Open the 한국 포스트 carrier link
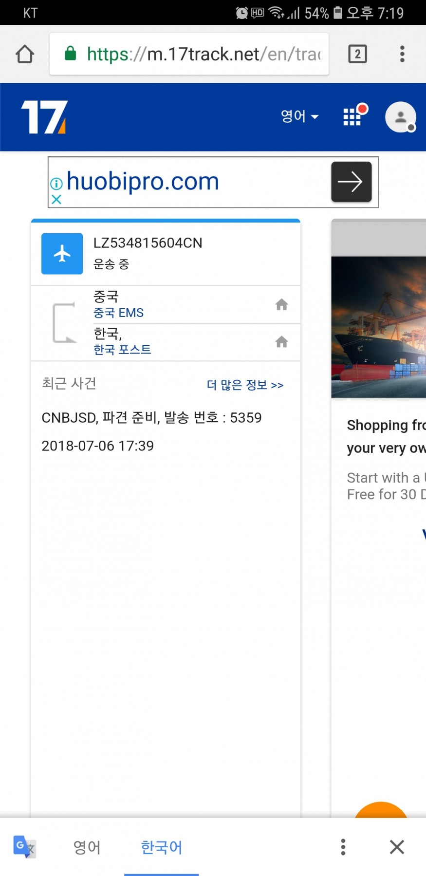This screenshot has height=876, width=426. [x=122, y=350]
